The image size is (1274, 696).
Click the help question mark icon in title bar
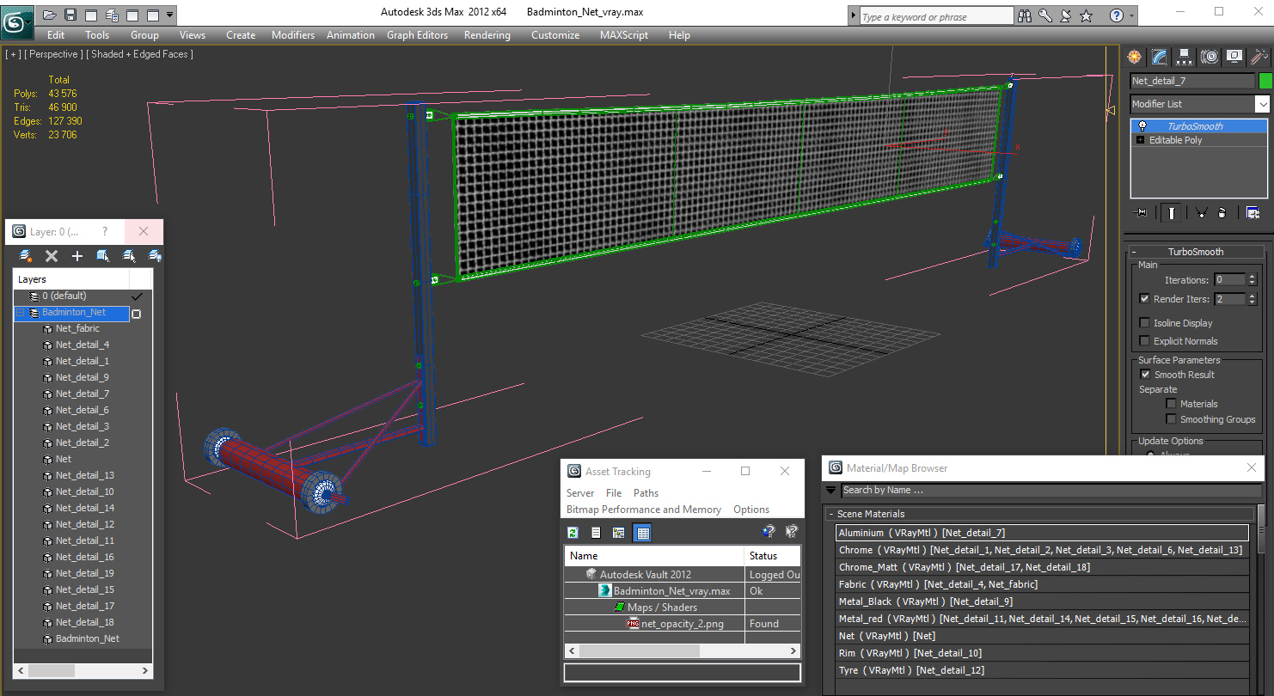click(x=1116, y=15)
